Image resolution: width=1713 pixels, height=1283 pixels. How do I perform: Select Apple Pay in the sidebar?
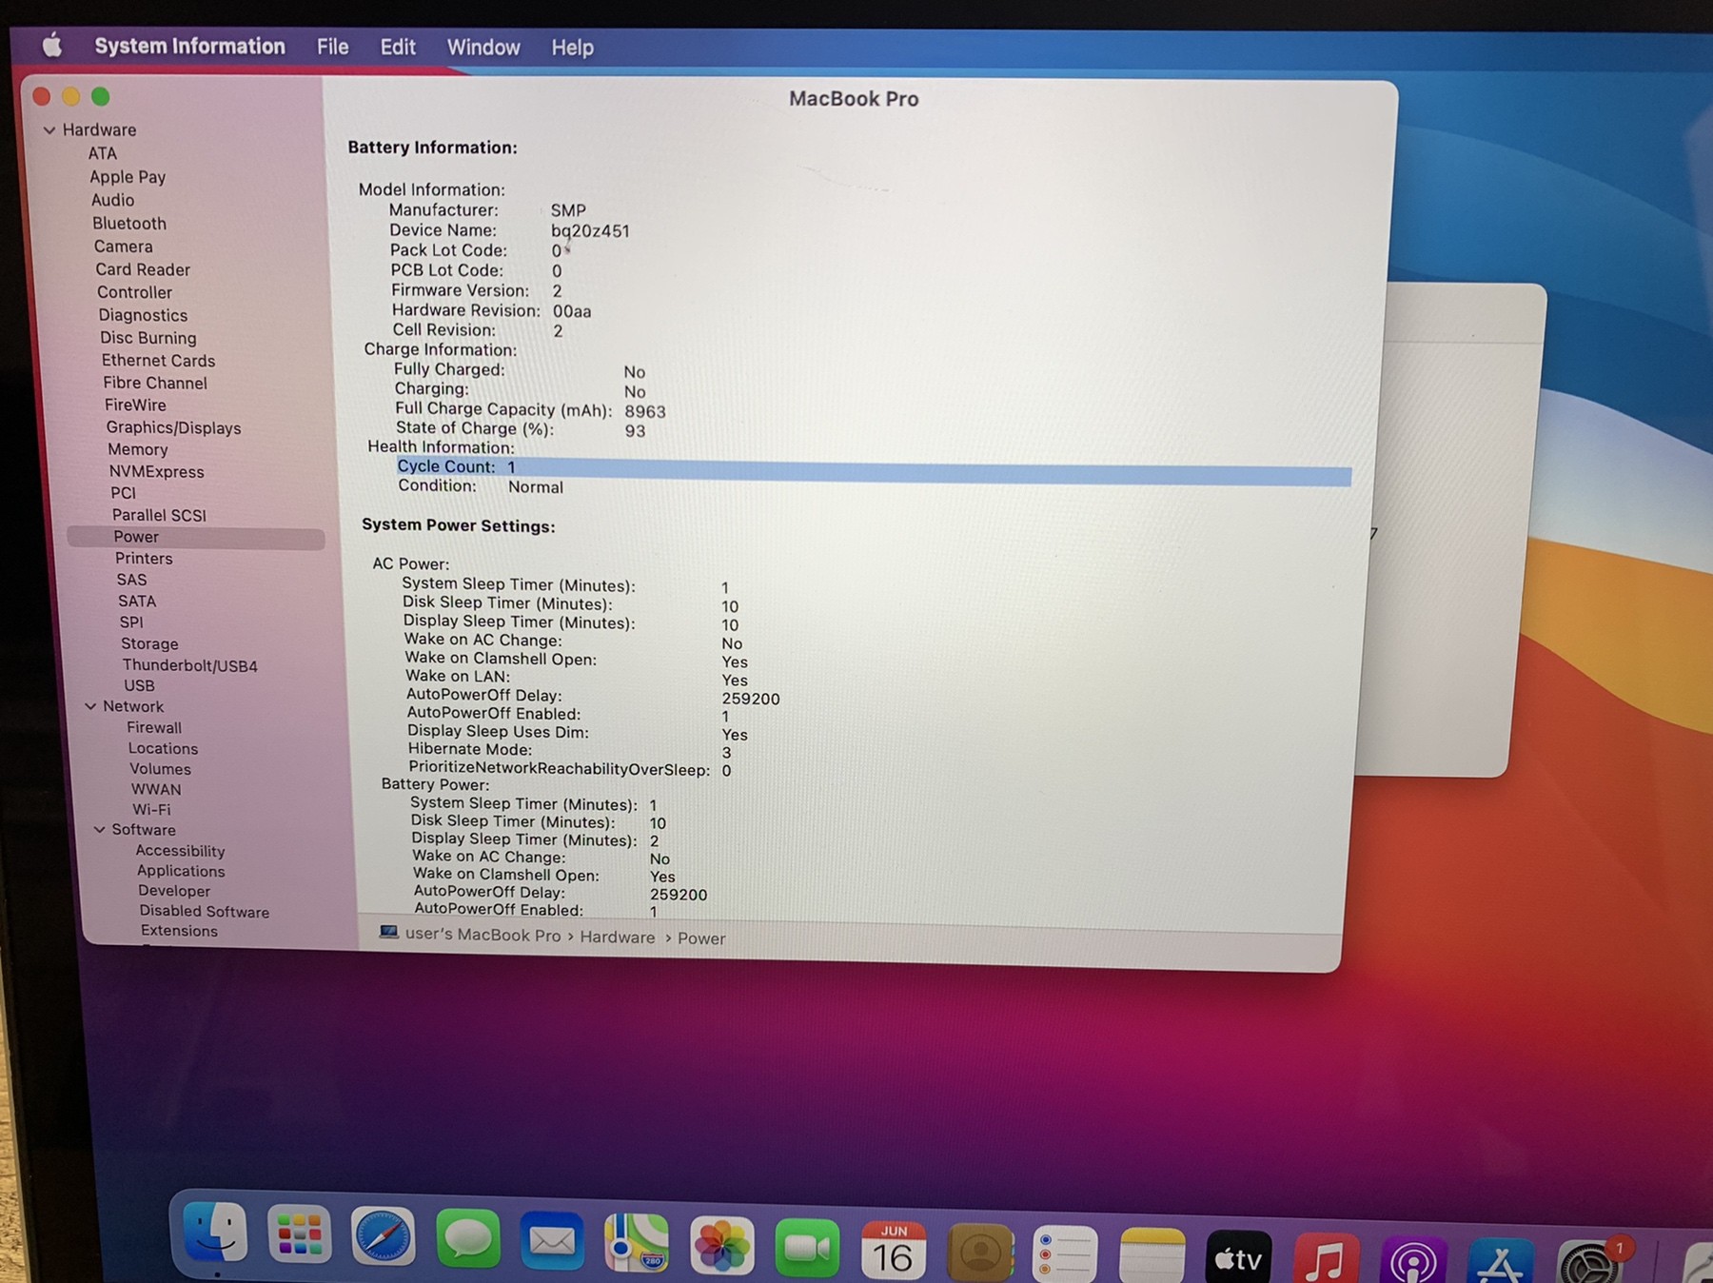click(128, 177)
